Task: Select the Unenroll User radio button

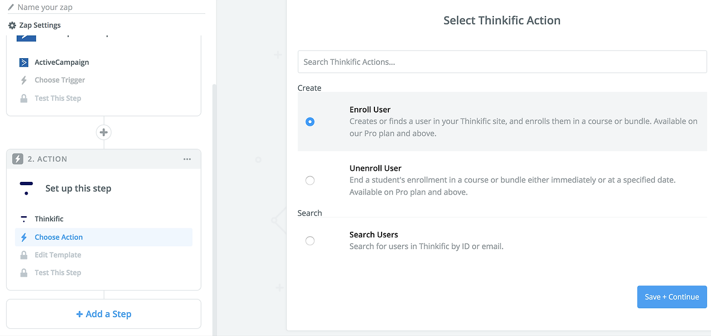Action: click(310, 180)
